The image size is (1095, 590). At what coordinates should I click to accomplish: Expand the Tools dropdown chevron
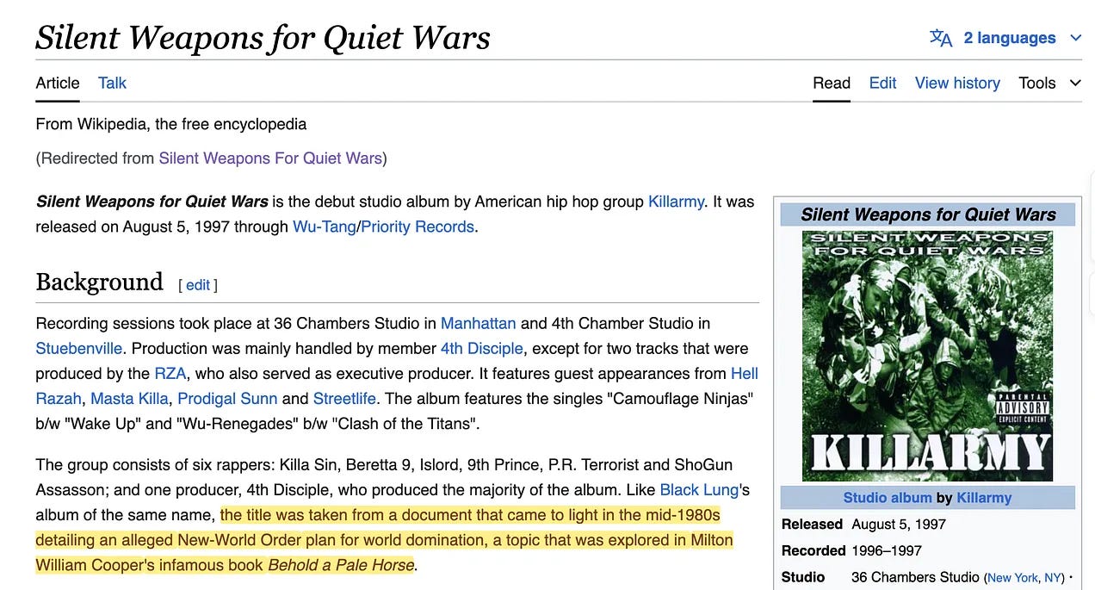pyautogui.click(x=1075, y=83)
